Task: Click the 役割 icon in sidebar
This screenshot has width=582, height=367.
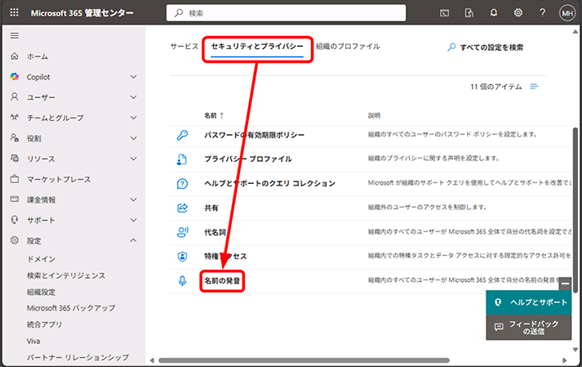Action: pos(15,138)
